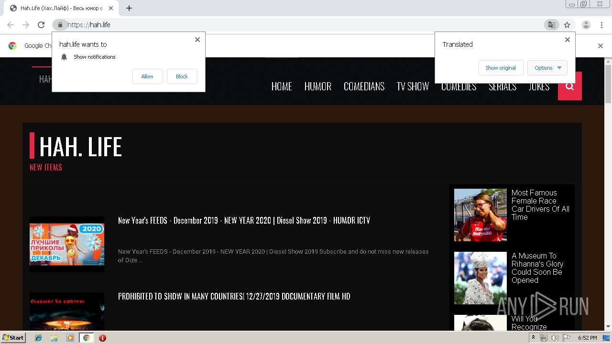Click the race car driver photo thumbnail
The width and height of the screenshot is (612, 344).
tap(481, 215)
